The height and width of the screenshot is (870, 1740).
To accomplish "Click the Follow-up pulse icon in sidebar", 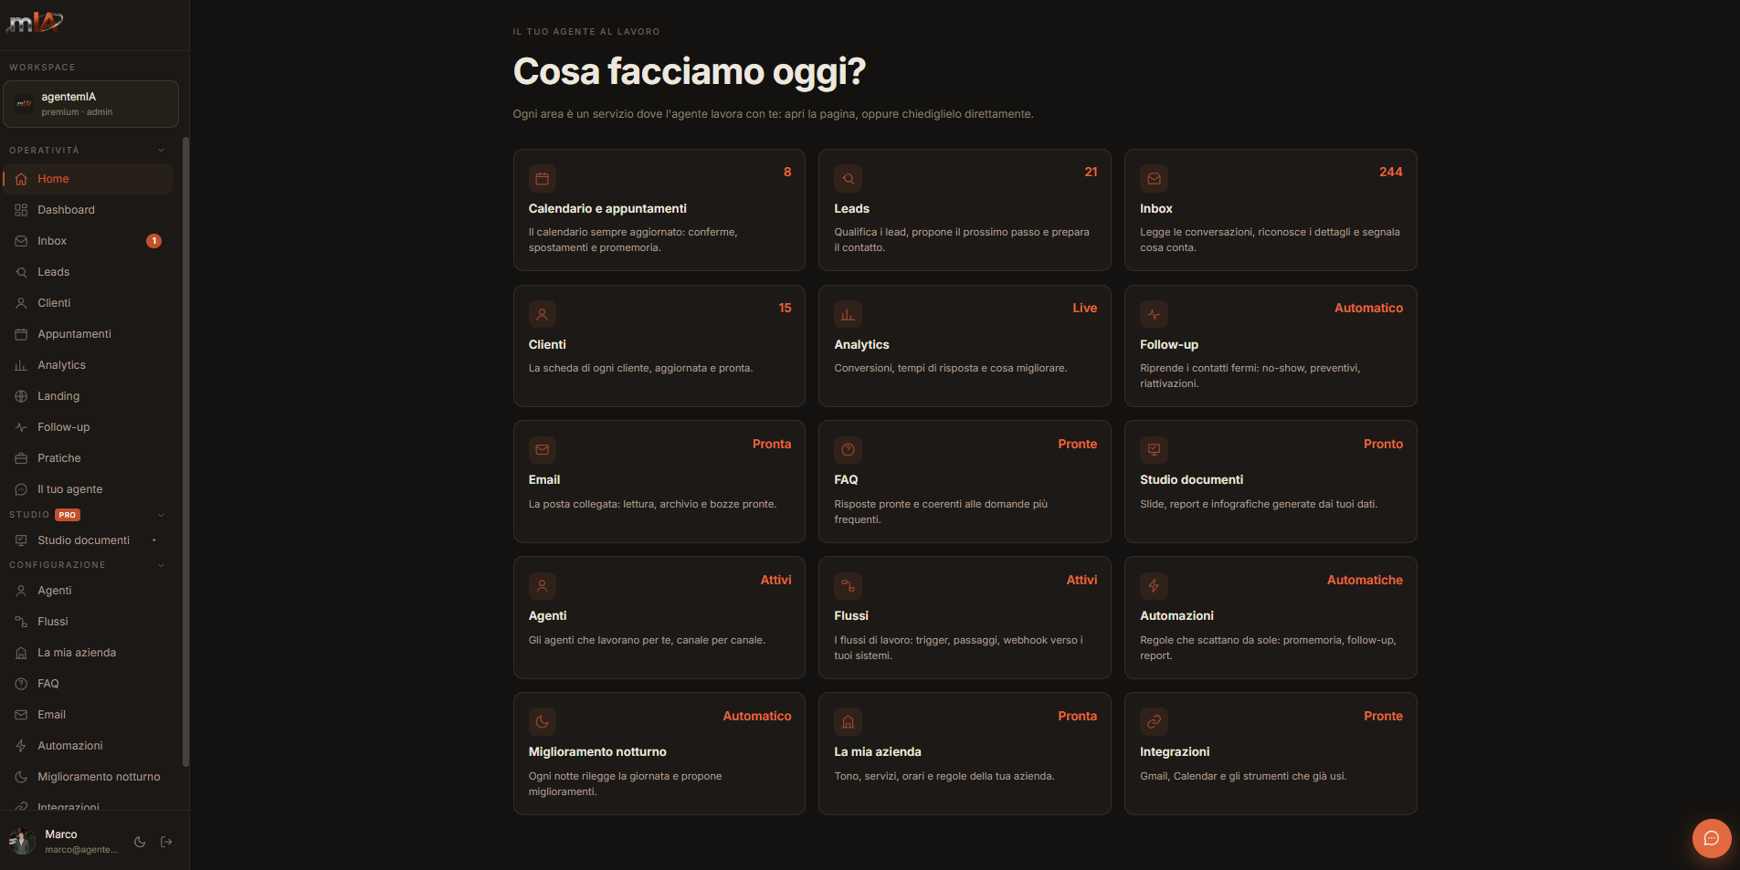I will point(21,427).
